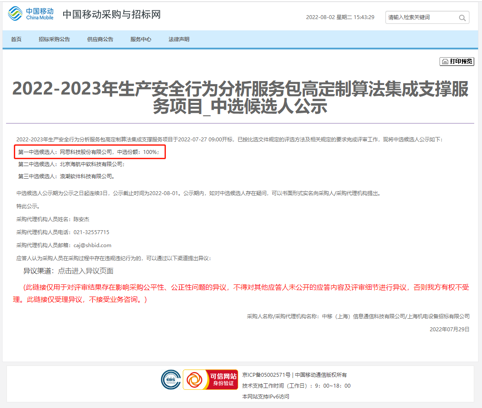482x408 pixels.
Task: Open the 服务中心 tab
Action: point(140,39)
